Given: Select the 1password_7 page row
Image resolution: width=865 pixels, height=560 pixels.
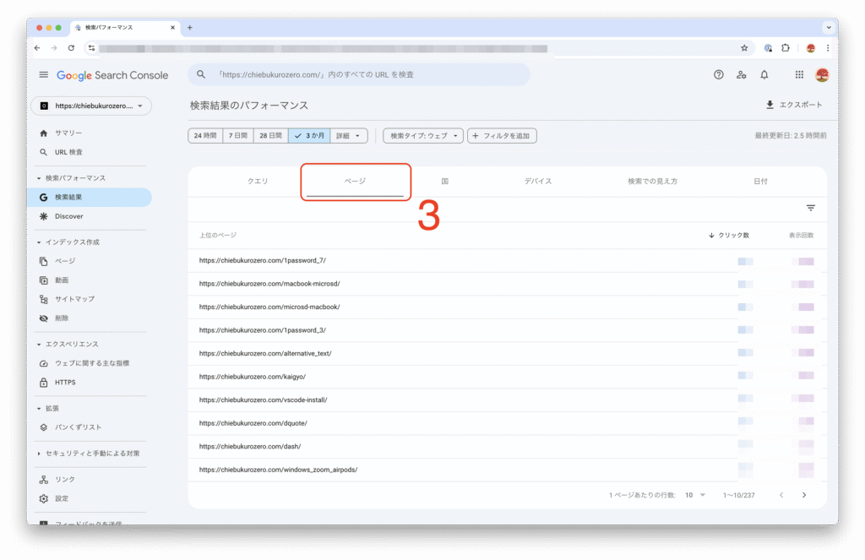Looking at the screenshot, I should (x=507, y=260).
